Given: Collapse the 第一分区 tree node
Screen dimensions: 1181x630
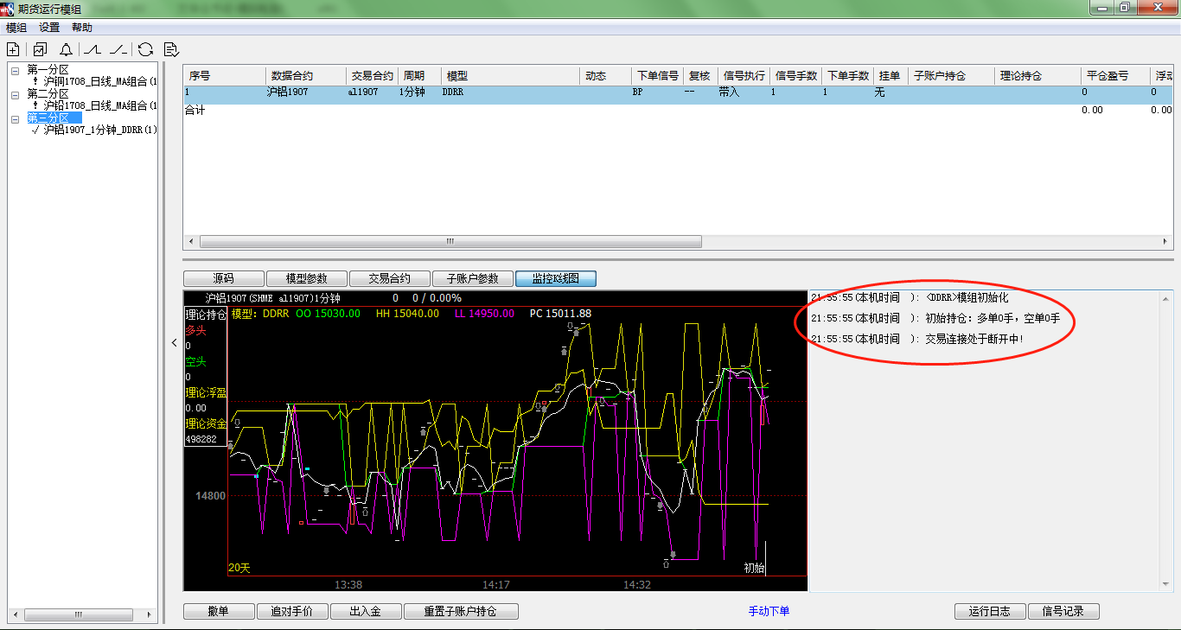Looking at the screenshot, I should (15, 70).
